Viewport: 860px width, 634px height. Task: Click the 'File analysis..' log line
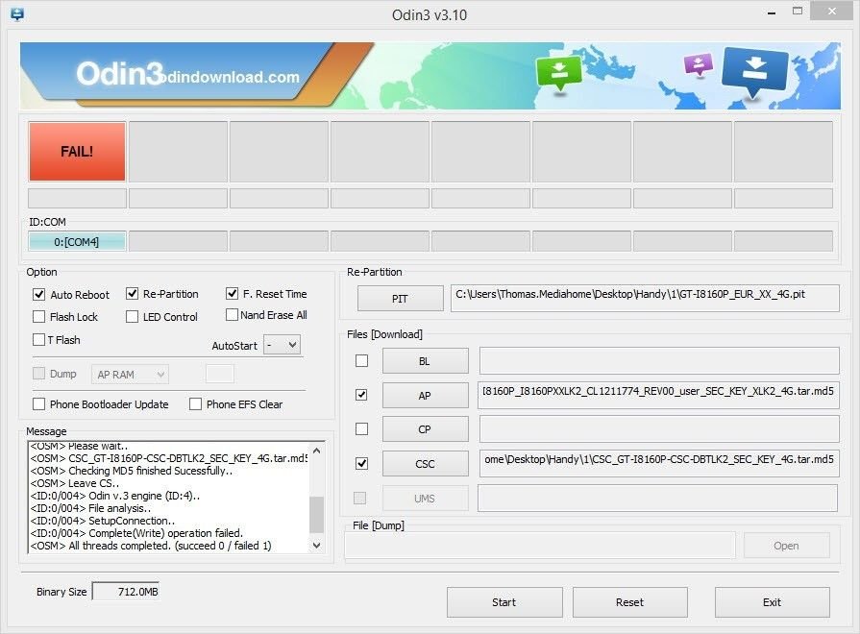pos(90,508)
